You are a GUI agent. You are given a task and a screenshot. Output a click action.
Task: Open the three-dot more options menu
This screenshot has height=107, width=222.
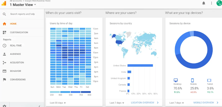pyautogui.click(x=212, y=3)
